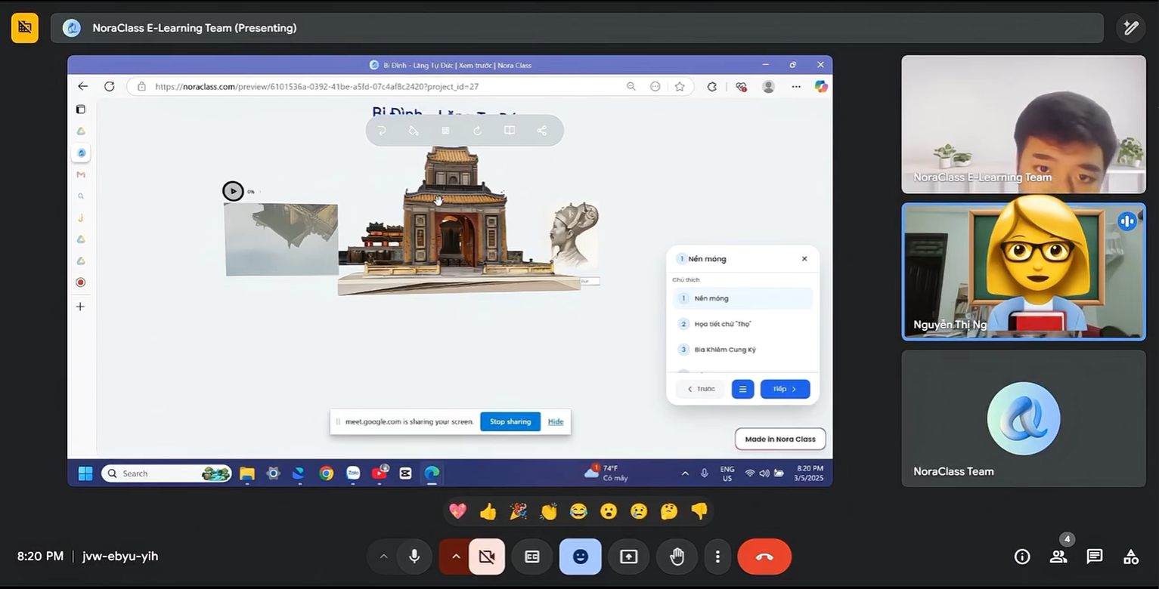Click the shared browser refresh icon
This screenshot has width=1159, height=589.
[109, 87]
